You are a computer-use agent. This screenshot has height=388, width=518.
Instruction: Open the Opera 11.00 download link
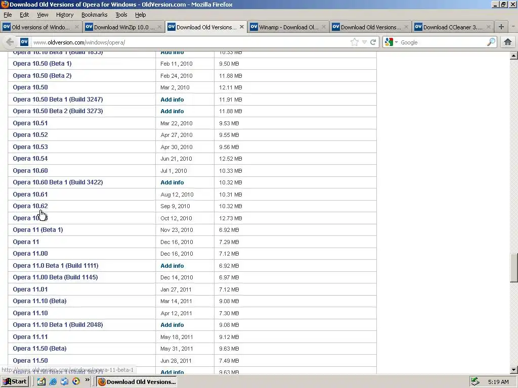(30, 254)
